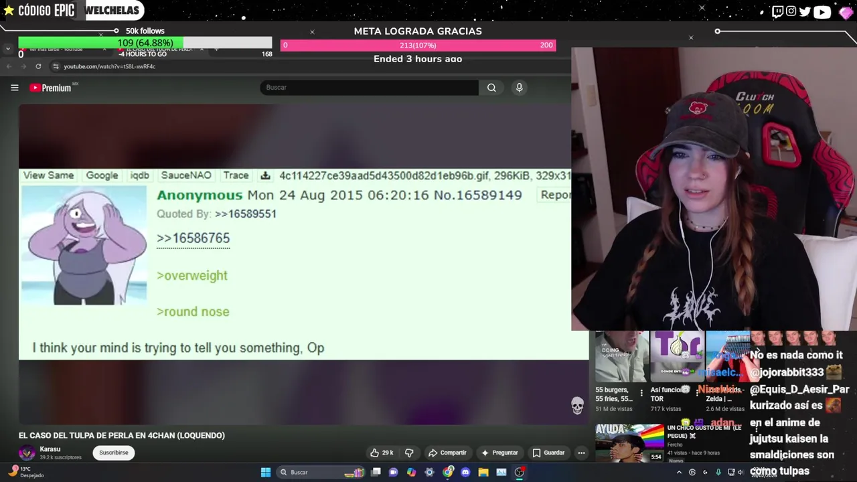Open Discord from taskbar
Screen dimensions: 857x482
coord(465,472)
